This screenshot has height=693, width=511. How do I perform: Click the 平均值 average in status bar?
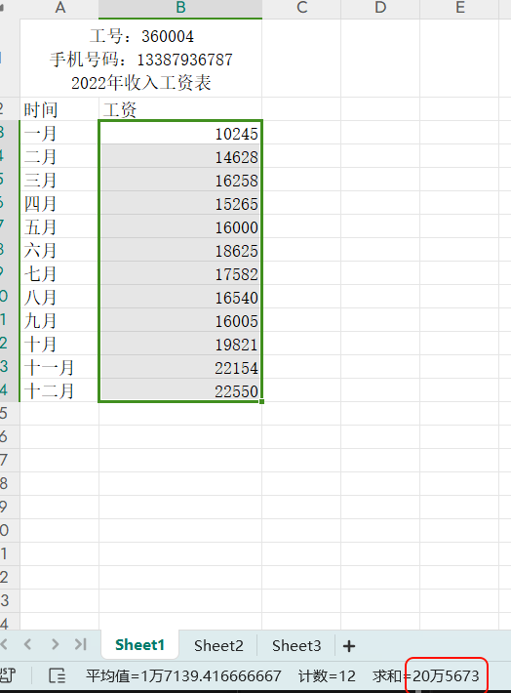coord(183,675)
